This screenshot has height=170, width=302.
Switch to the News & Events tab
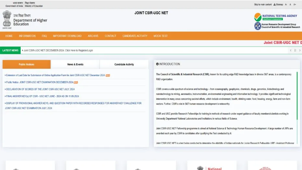pyautogui.click(x=75, y=64)
